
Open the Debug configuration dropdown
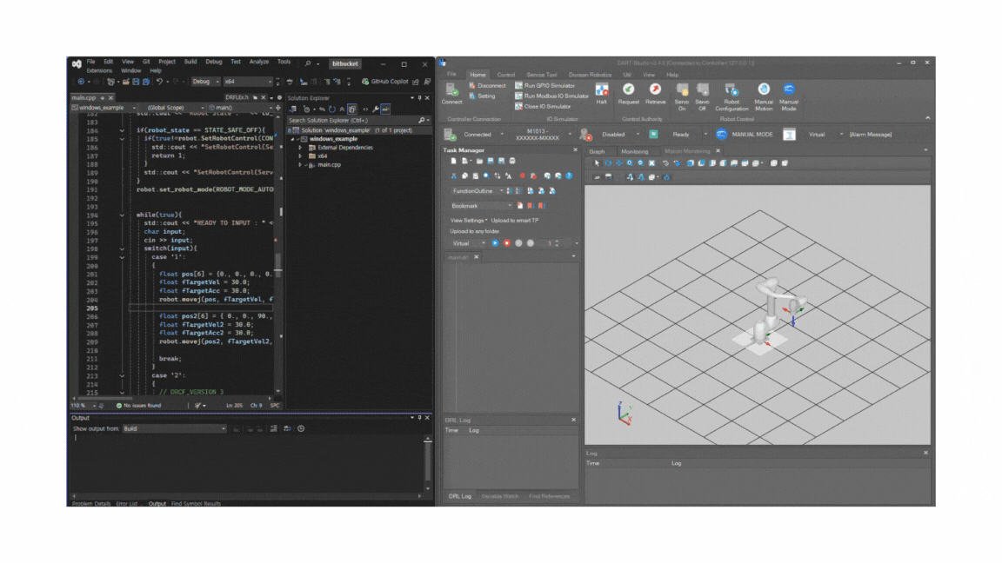point(205,82)
